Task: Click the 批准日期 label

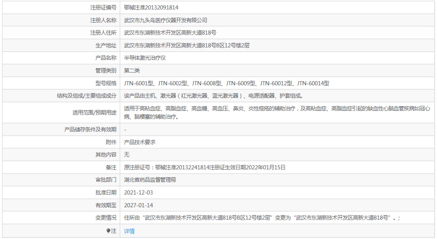Action: tap(106, 193)
